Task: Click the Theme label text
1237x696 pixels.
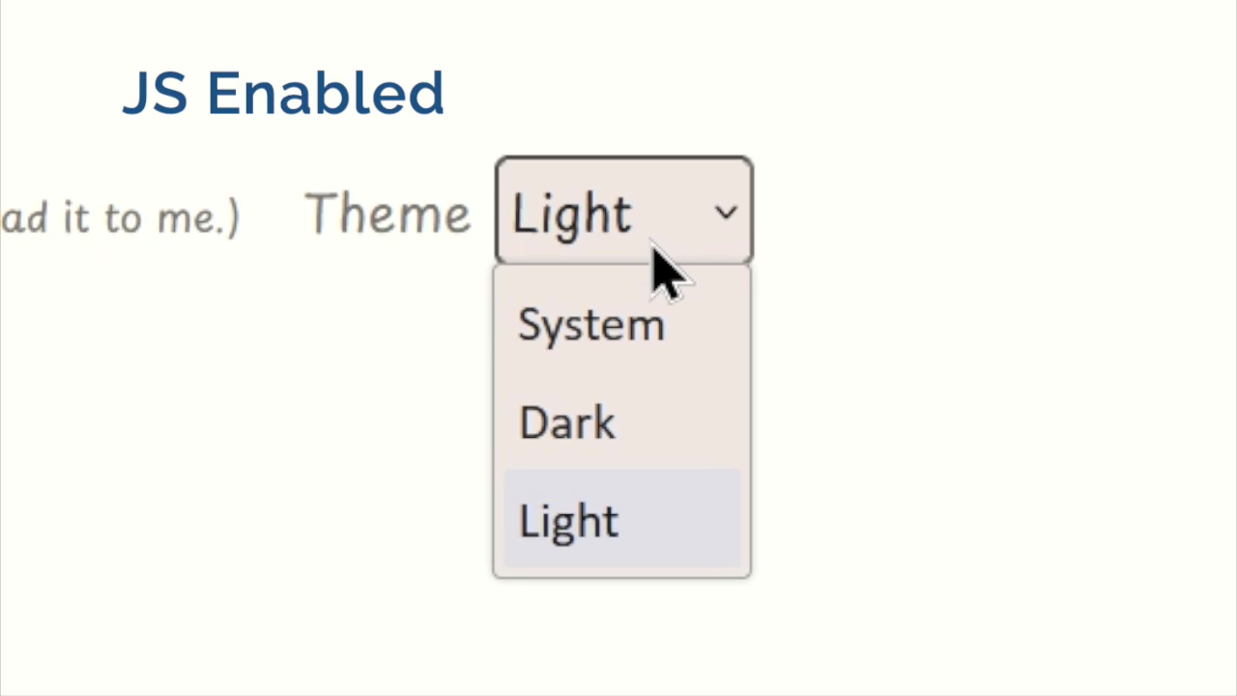Action: 388,214
